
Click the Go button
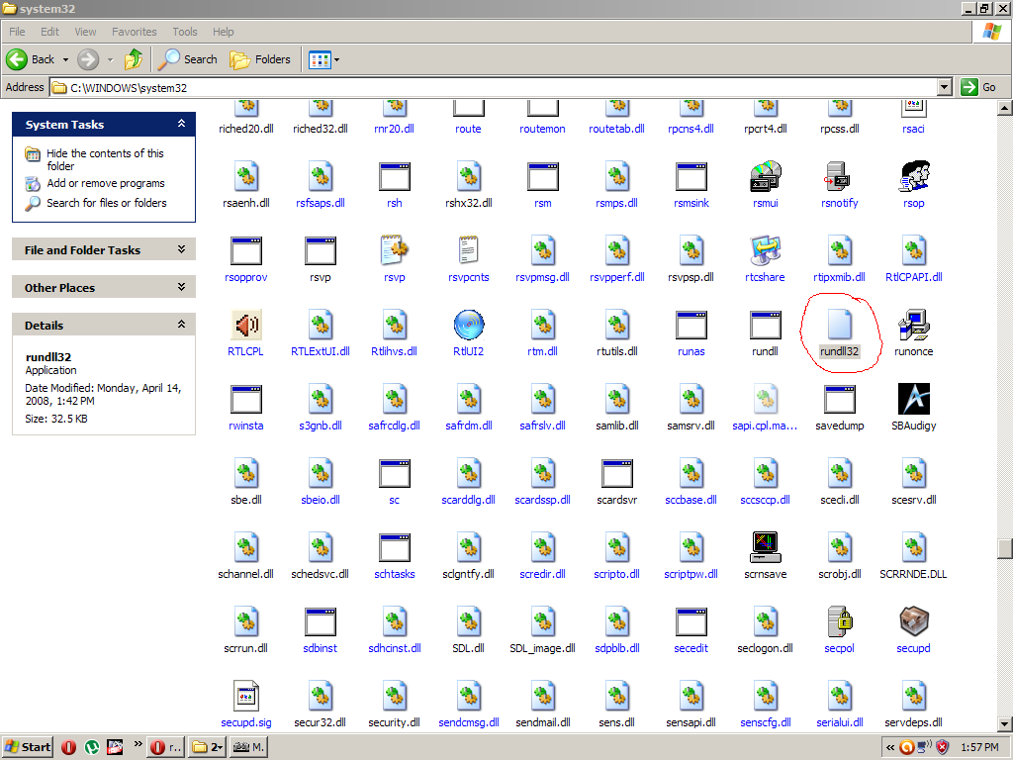(978, 87)
